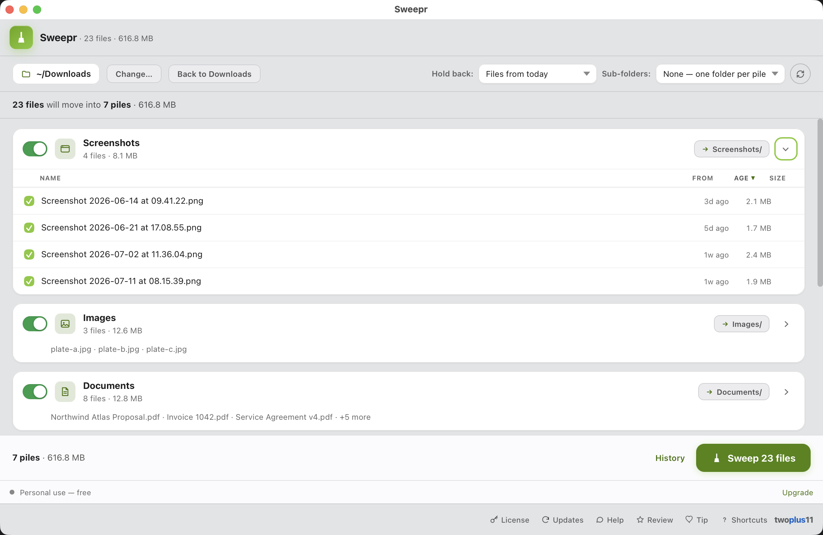Click the 3 files · 12.6 MB count

[113, 330]
